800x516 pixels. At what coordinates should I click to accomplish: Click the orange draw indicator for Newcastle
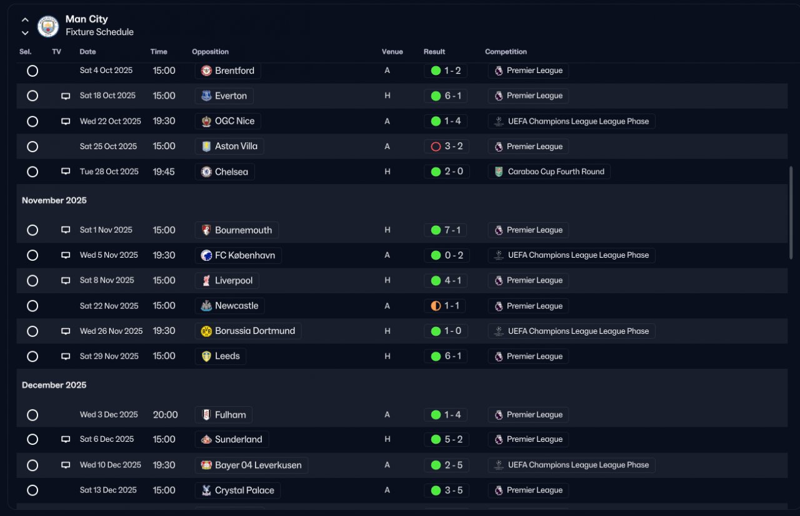(x=436, y=306)
